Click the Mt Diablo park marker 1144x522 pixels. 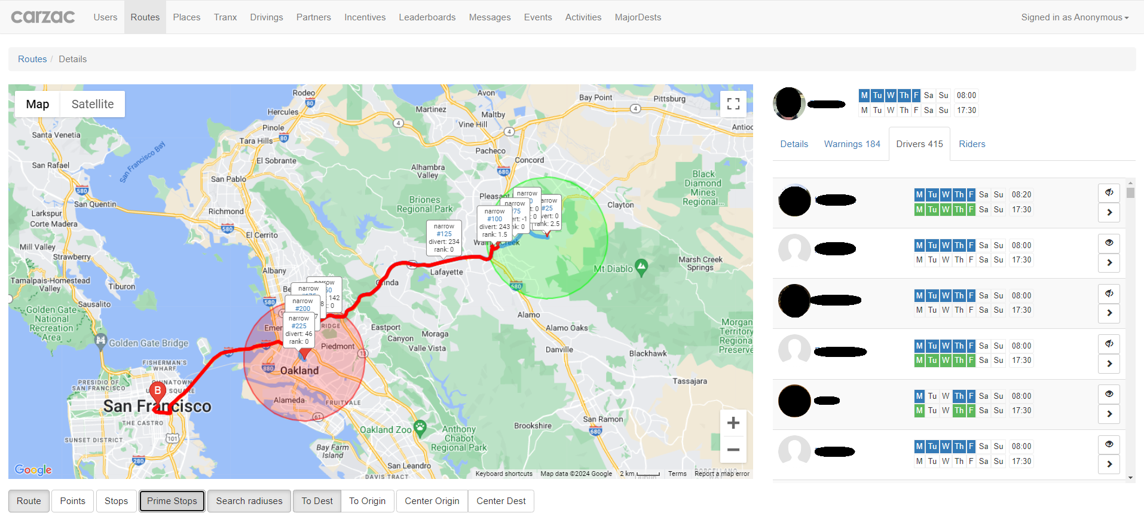641,267
